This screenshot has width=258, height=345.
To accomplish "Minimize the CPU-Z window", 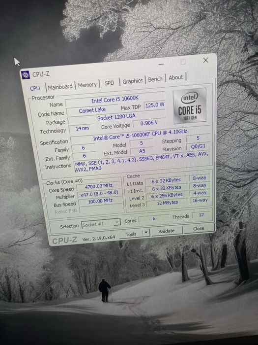I will tap(161, 64).
